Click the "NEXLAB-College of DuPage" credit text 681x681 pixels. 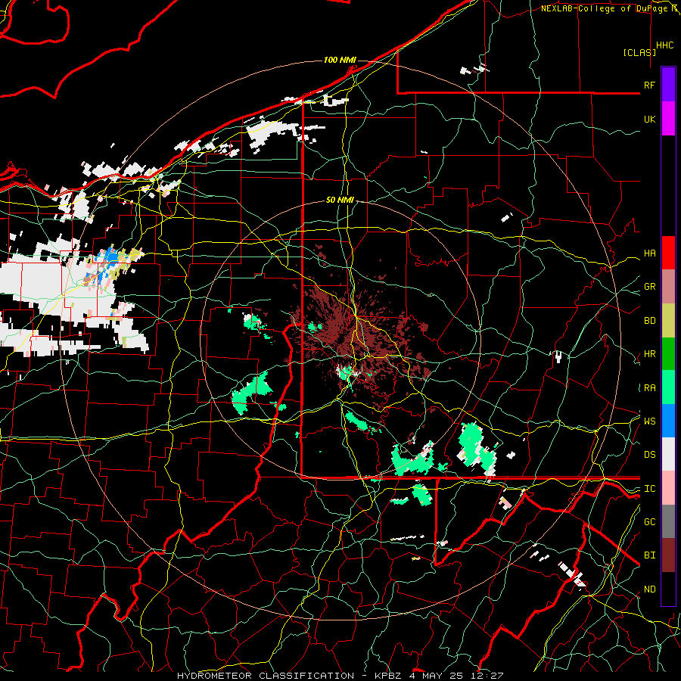tap(605, 8)
